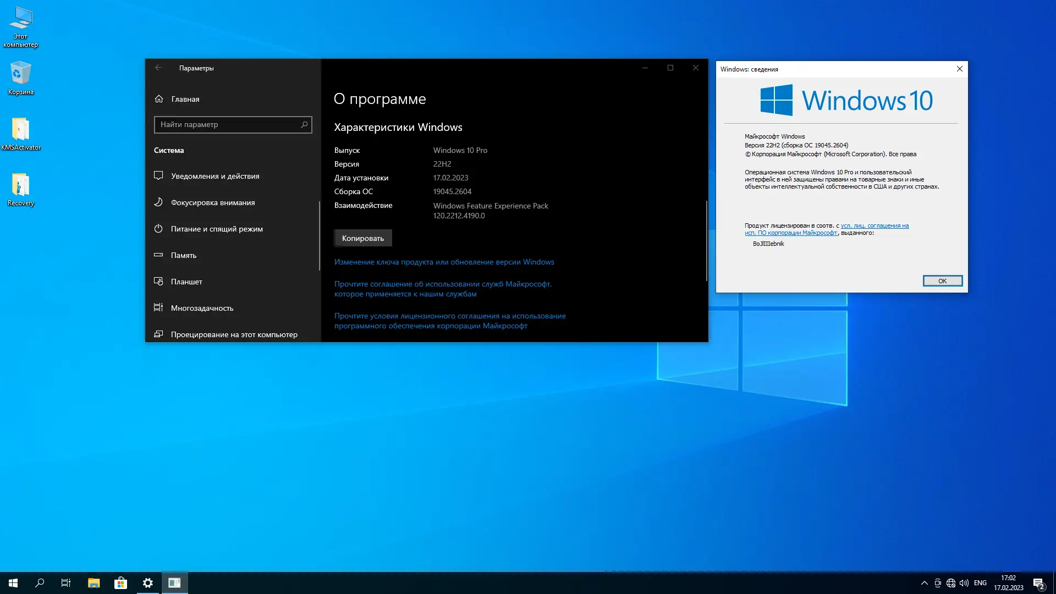Open File Explorer from taskbar

[94, 583]
